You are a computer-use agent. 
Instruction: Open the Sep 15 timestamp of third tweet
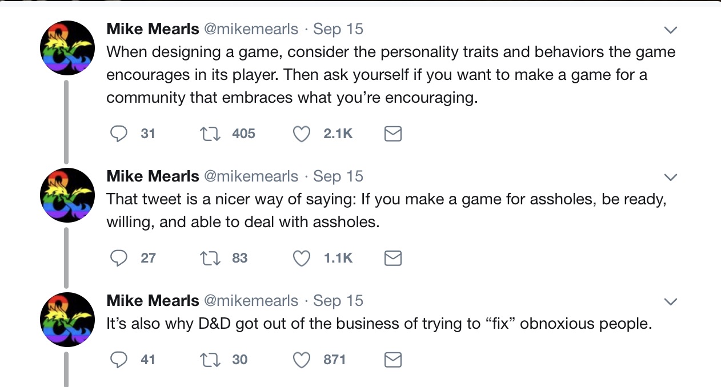338,301
